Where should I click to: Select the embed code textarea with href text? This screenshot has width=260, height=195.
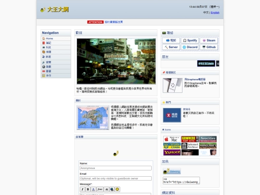tap(181, 181)
